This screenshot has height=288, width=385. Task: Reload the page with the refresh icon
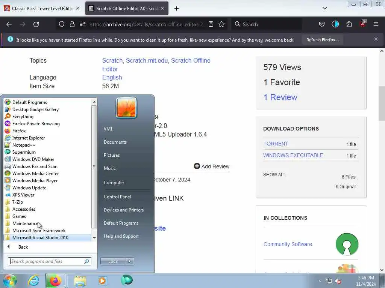click(x=36, y=24)
